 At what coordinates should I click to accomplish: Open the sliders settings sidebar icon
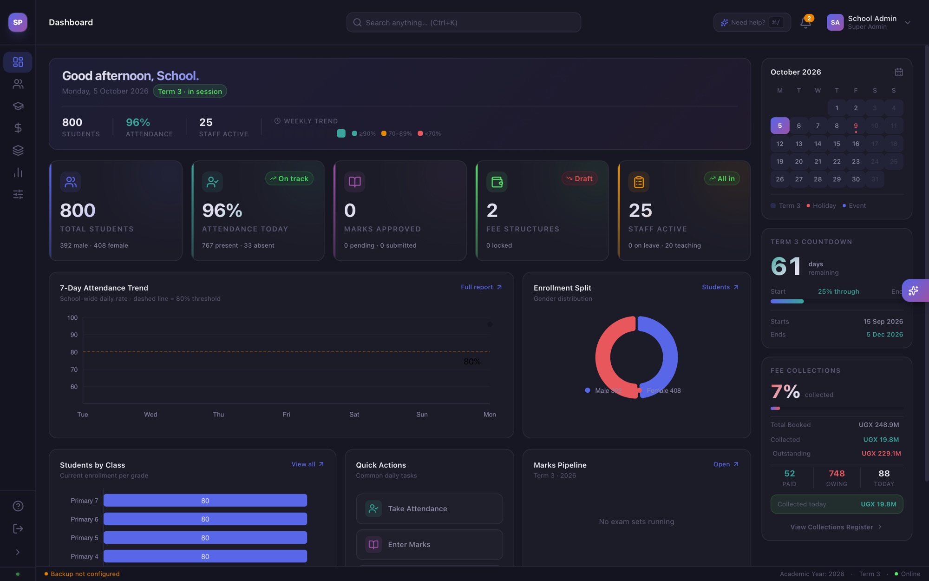(18, 194)
